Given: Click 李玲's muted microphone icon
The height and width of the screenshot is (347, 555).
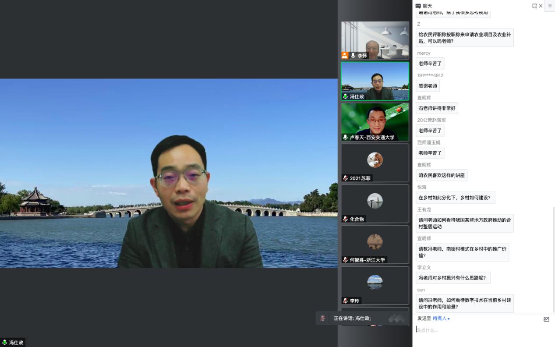Looking at the screenshot, I should coord(345,301).
